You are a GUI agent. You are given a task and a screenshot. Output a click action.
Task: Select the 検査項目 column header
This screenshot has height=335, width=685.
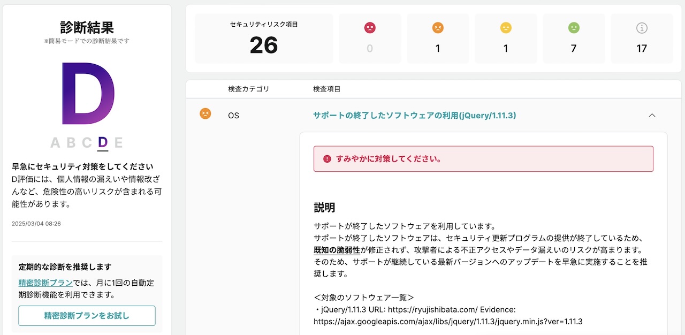327,89
